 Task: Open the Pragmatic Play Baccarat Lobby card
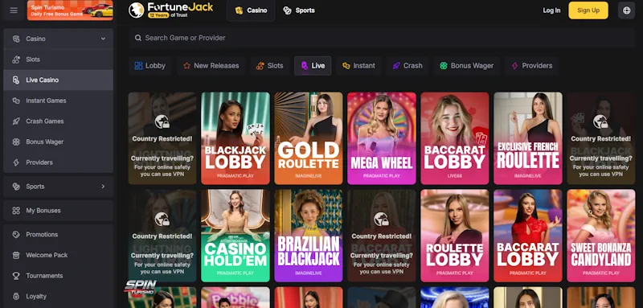click(528, 236)
